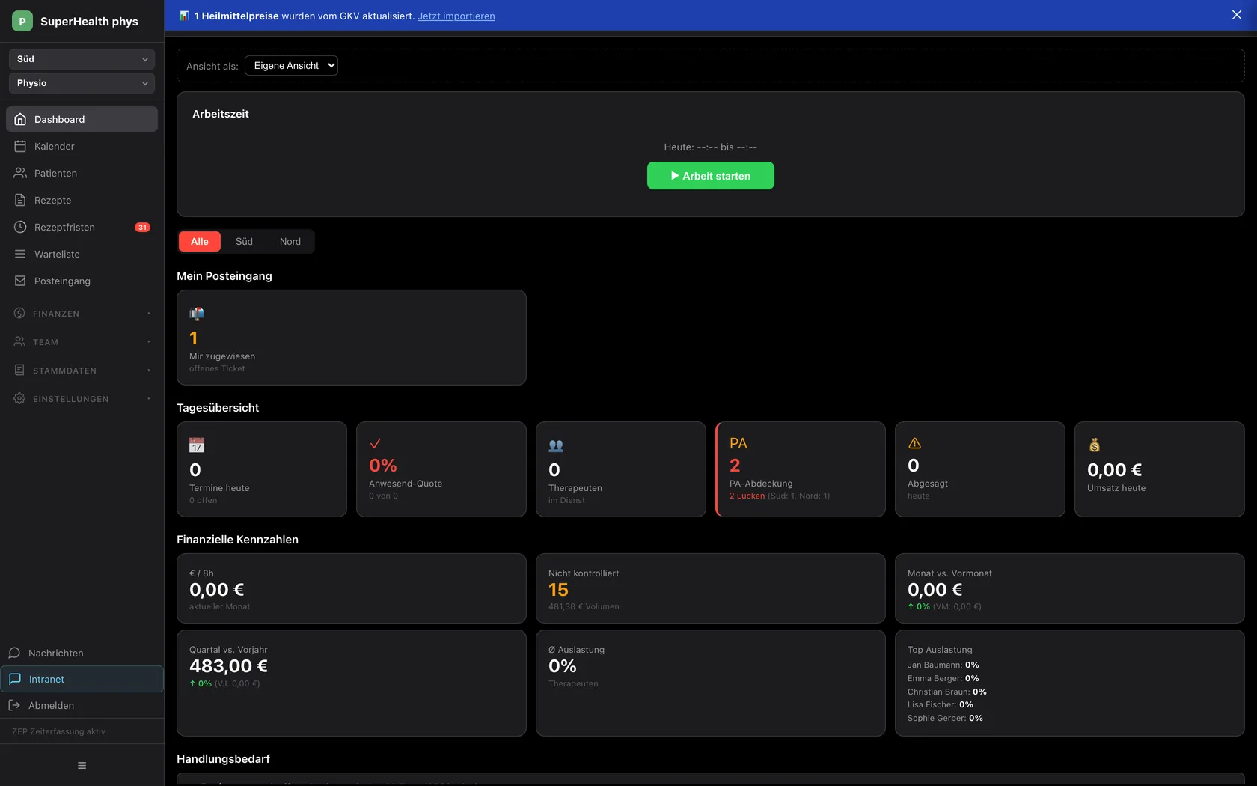
Task: Click the 'Lisa Fischer: 0%' entry
Action: [x=941, y=704]
